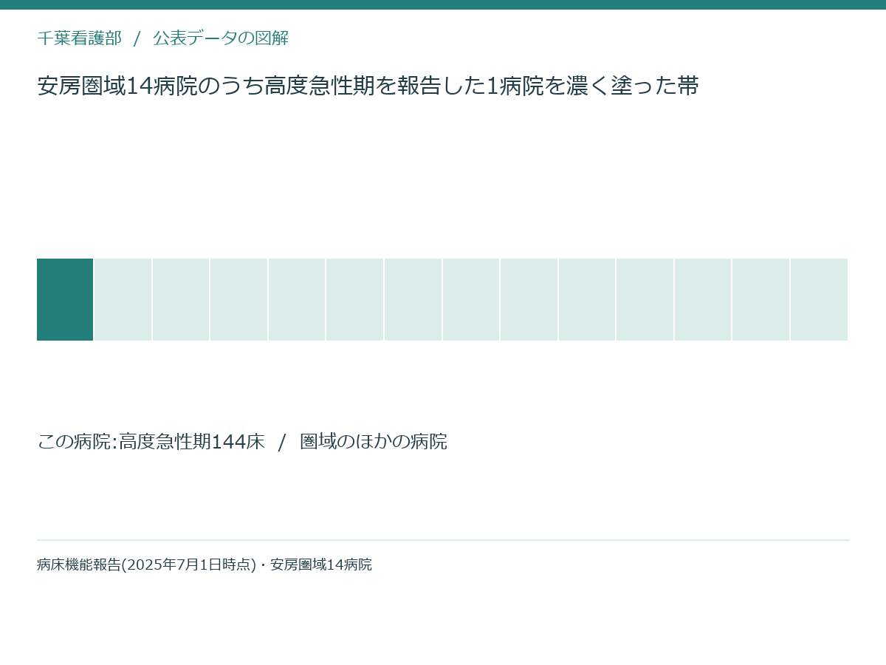Click the legend text この病院:高度急性期144床
This screenshot has height=665, width=886.
tap(151, 442)
